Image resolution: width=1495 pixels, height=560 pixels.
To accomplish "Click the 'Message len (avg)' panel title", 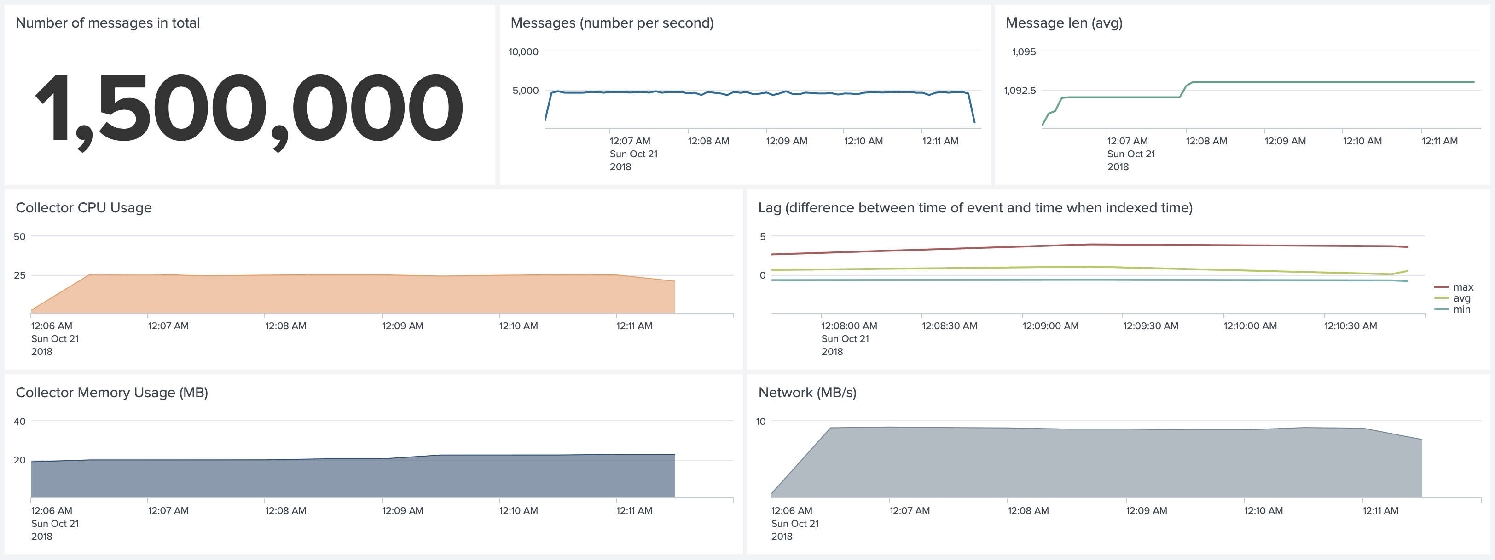I will click(x=1064, y=23).
